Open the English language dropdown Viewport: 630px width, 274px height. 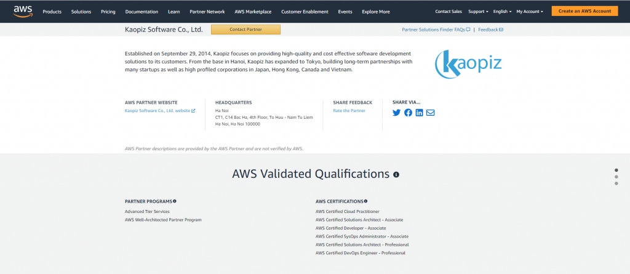point(503,12)
